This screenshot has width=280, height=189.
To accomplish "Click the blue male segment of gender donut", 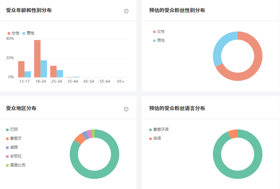I will point(219,48).
